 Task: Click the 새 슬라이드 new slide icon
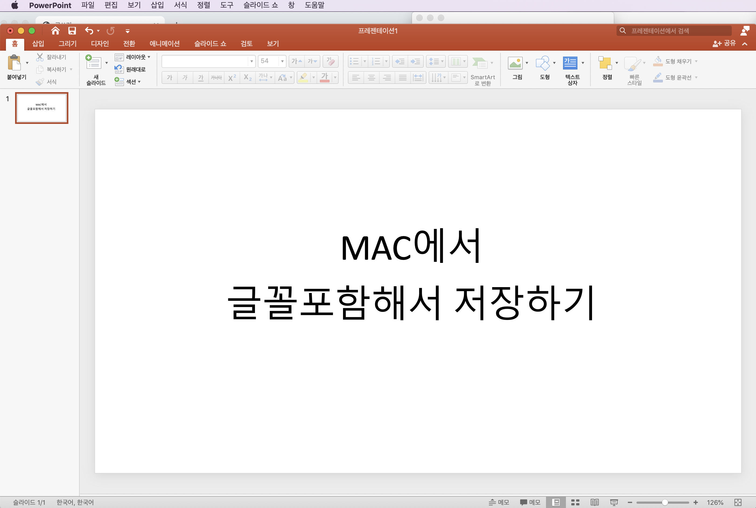pos(94,62)
